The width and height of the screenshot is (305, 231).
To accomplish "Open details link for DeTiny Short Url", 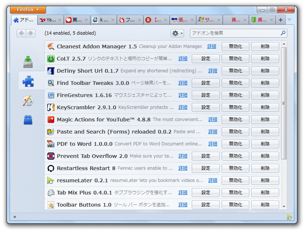I will 212,71.
